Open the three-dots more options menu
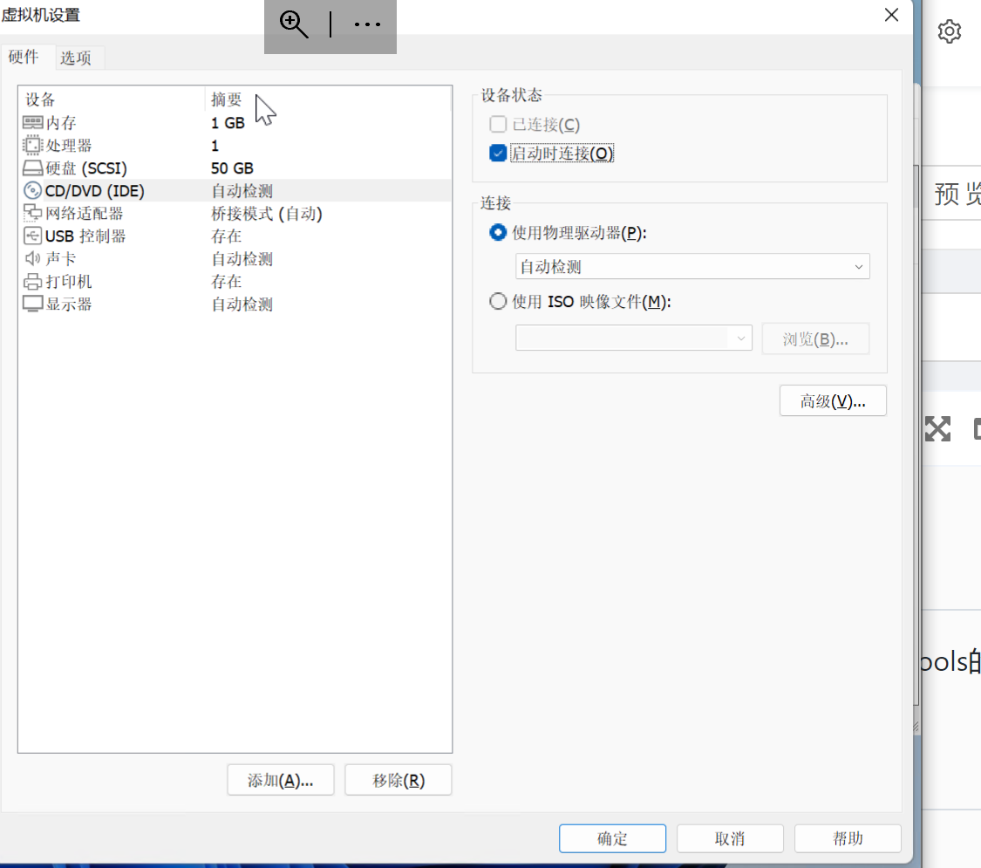 tap(367, 24)
